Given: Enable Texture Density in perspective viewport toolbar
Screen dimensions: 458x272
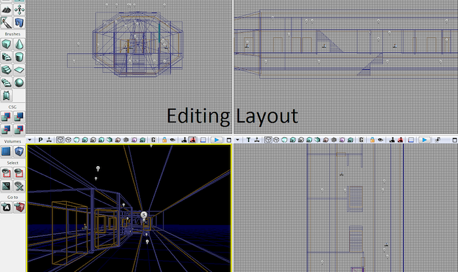Looking at the screenshot, I should [x=118, y=140].
